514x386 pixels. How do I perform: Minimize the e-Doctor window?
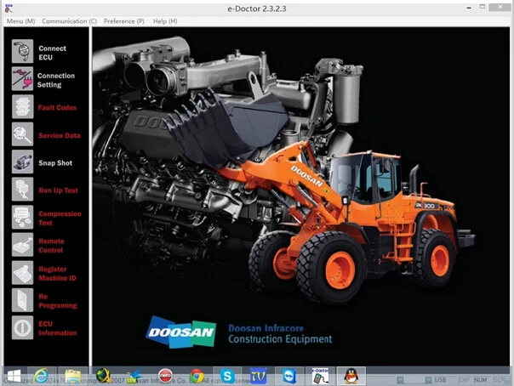[469, 7]
